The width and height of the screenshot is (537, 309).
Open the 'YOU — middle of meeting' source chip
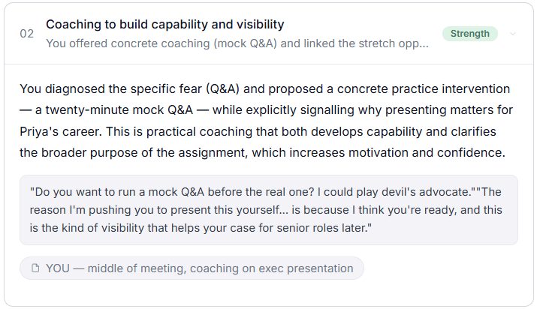click(x=192, y=268)
